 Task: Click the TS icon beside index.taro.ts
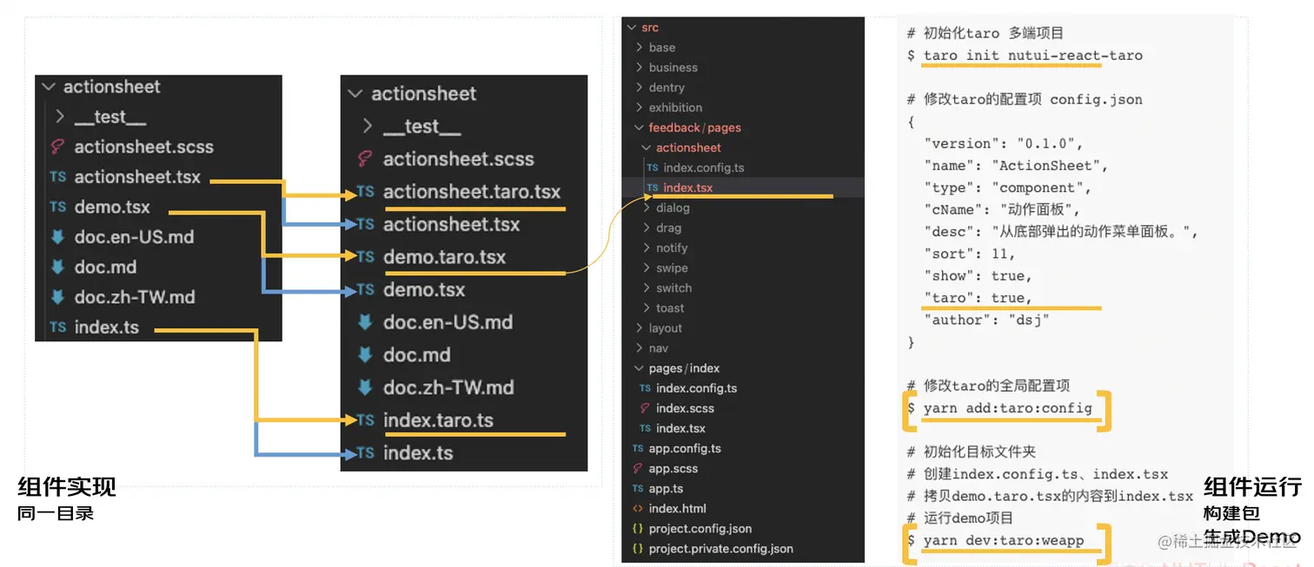366,420
